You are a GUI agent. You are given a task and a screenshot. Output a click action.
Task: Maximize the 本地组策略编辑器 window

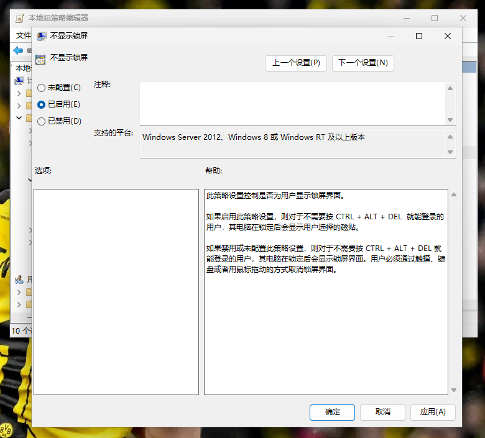click(435, 18)
